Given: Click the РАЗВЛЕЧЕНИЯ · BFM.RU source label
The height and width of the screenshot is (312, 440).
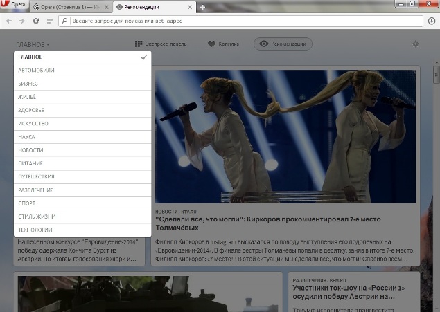Looking at the screenshot, I should tap(319, 280).
